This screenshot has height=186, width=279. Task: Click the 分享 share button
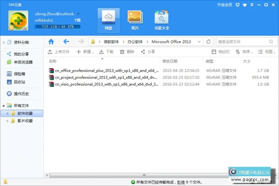point(148,52)
